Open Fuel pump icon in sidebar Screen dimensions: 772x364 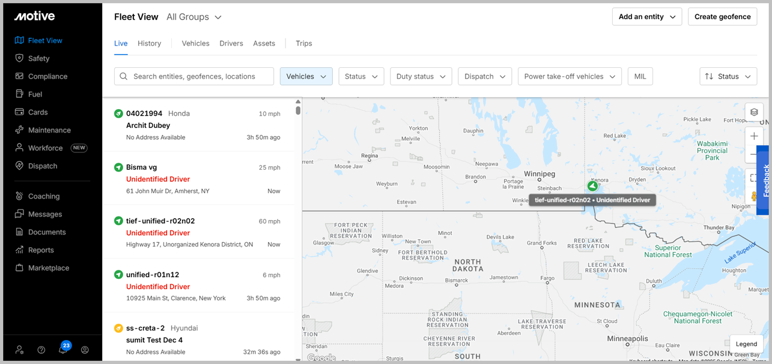point(19,94)
